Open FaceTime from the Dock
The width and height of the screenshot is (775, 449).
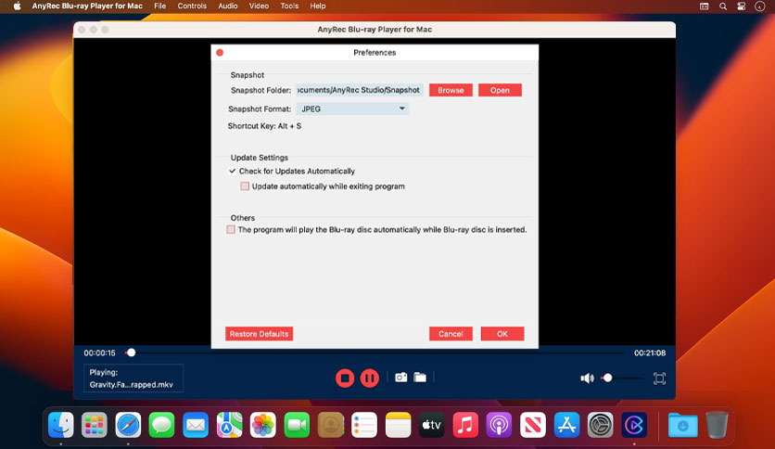tap(297, 425)
